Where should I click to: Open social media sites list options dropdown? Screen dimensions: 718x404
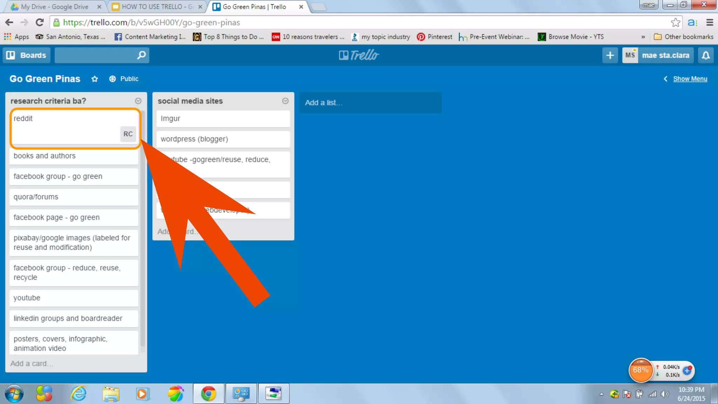coord(285,101)
